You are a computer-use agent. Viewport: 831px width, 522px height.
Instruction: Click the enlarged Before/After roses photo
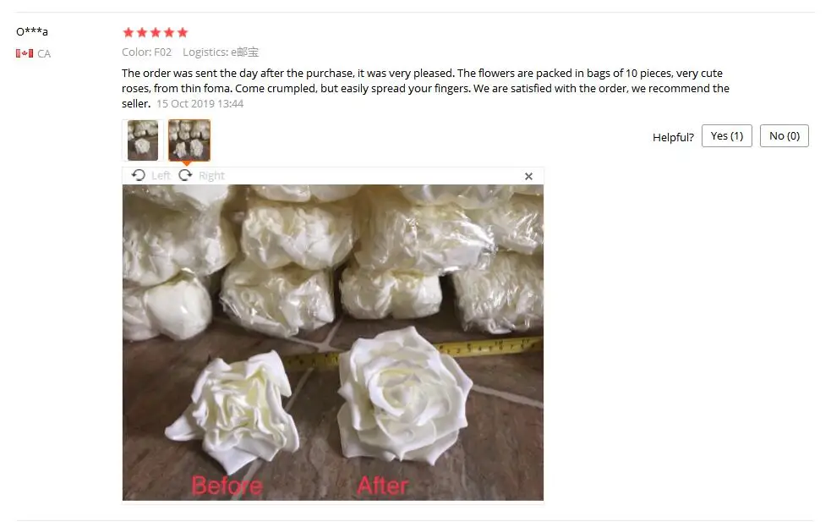(x=333, y=342)
